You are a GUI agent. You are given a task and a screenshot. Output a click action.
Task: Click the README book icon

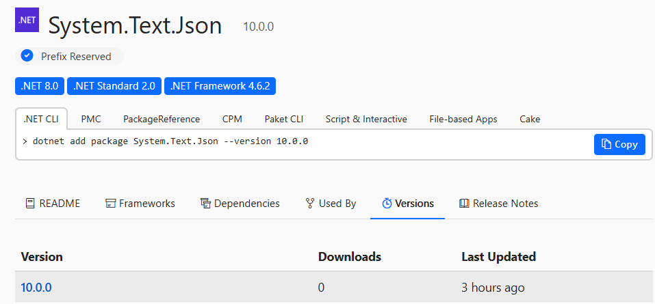30,204
